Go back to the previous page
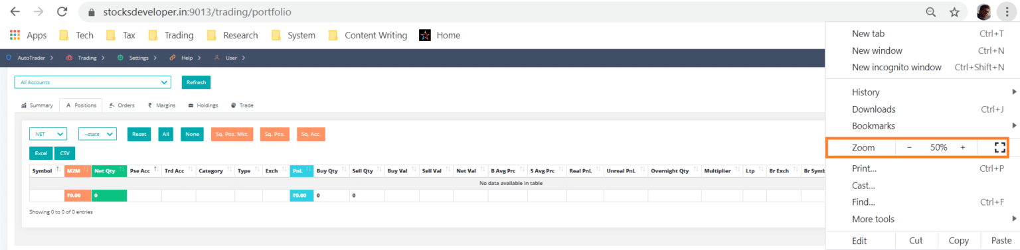This screenshot has width=1020, height=250. pos(15,12)
